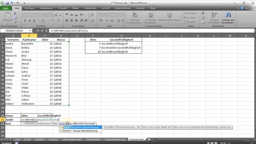Open Zellenformatvorlagen gallery
This screenshot has height=144, width=256.
169,18
